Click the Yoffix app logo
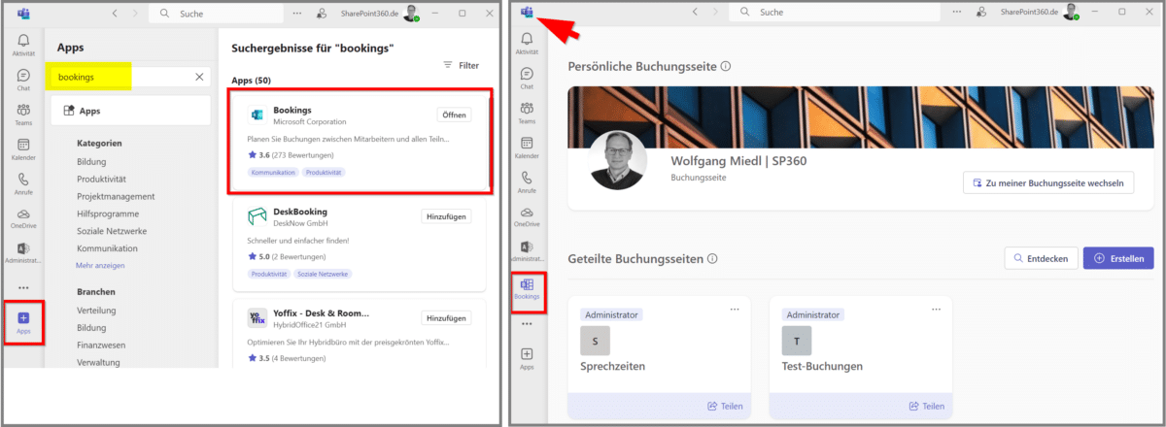Screen dimensions: 1166x427 (x=257, y=318)
